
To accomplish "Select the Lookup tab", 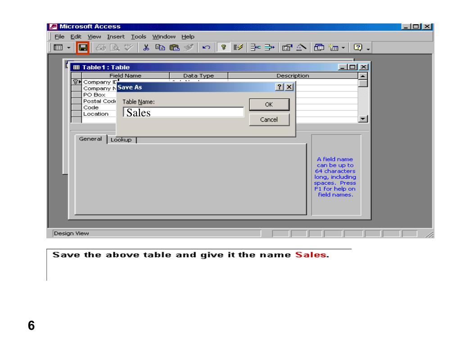I will tap(121, 140).
